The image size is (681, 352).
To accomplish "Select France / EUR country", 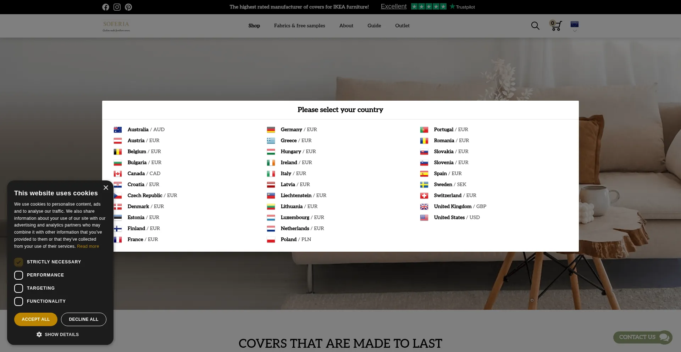I will coord(143,240).
